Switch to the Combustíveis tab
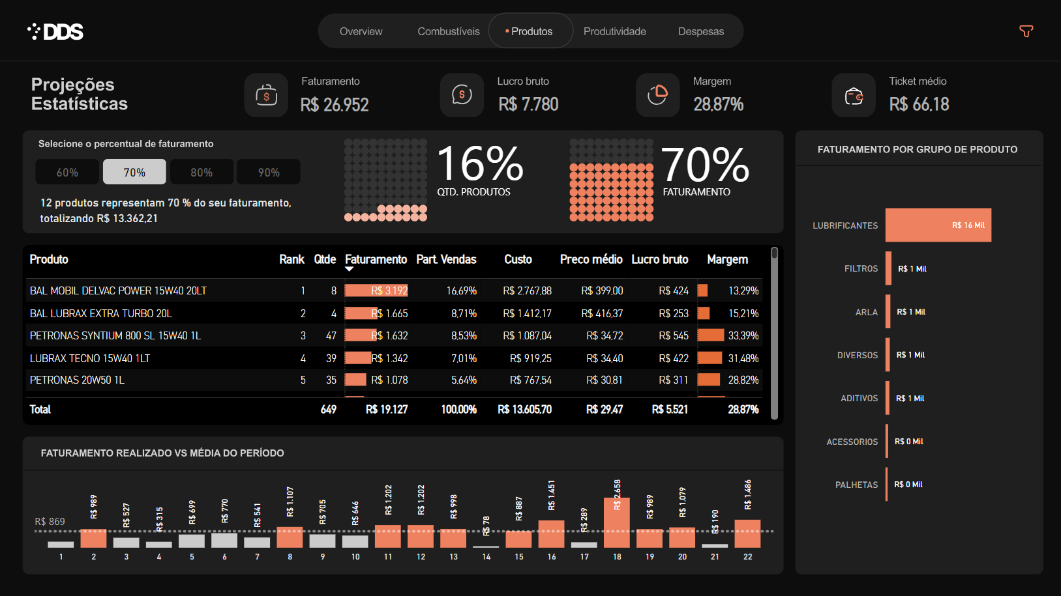The height and width of the screenshot is (596, 1061). (448, 31)
